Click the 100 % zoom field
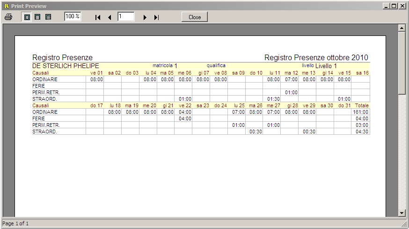 pyautogui.click(x=73, y=17)
